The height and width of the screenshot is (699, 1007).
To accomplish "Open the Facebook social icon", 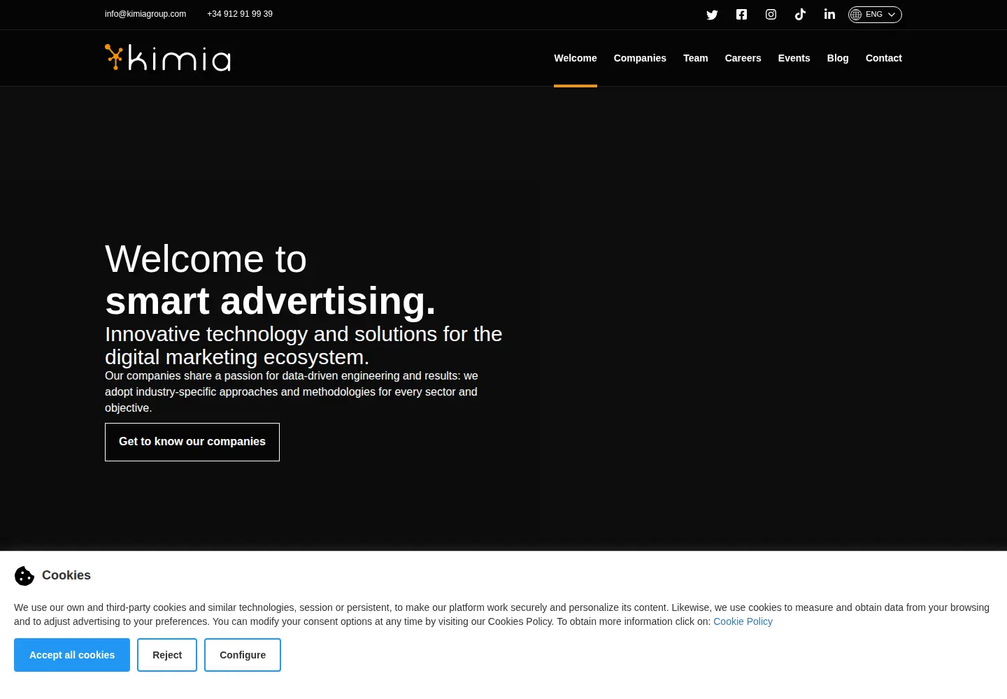I will (741, 15).
